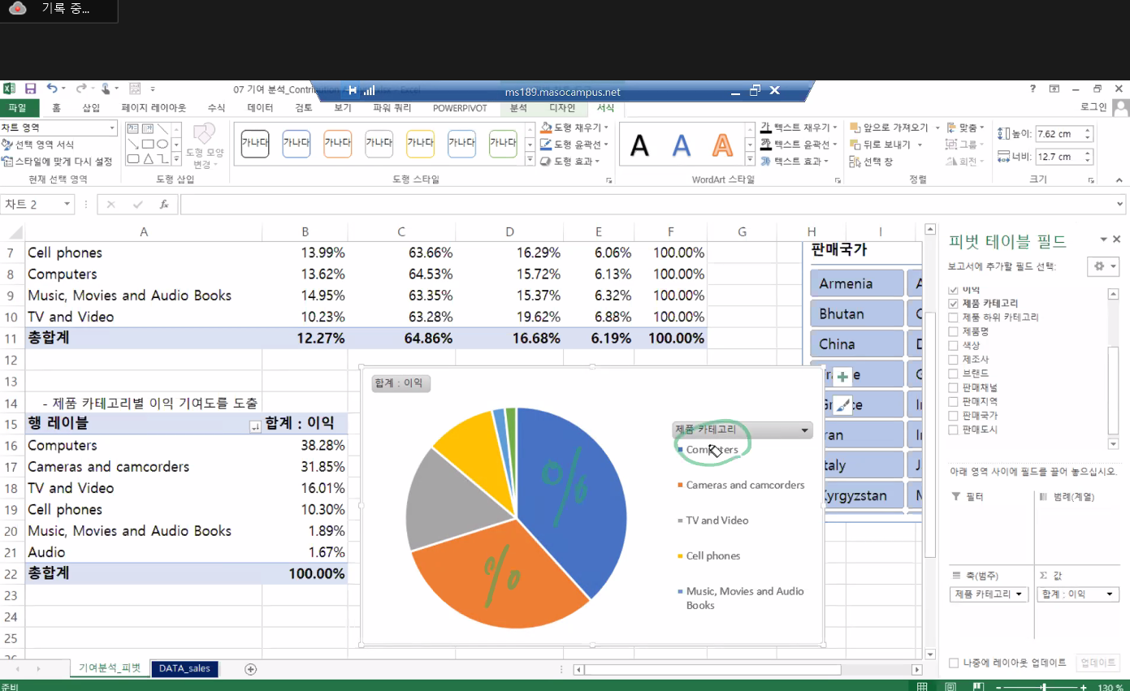Add a new sheet with the plus icon

point(250,669)
